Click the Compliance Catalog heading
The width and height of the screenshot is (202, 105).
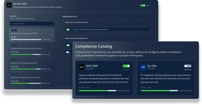tap(94, 46)
